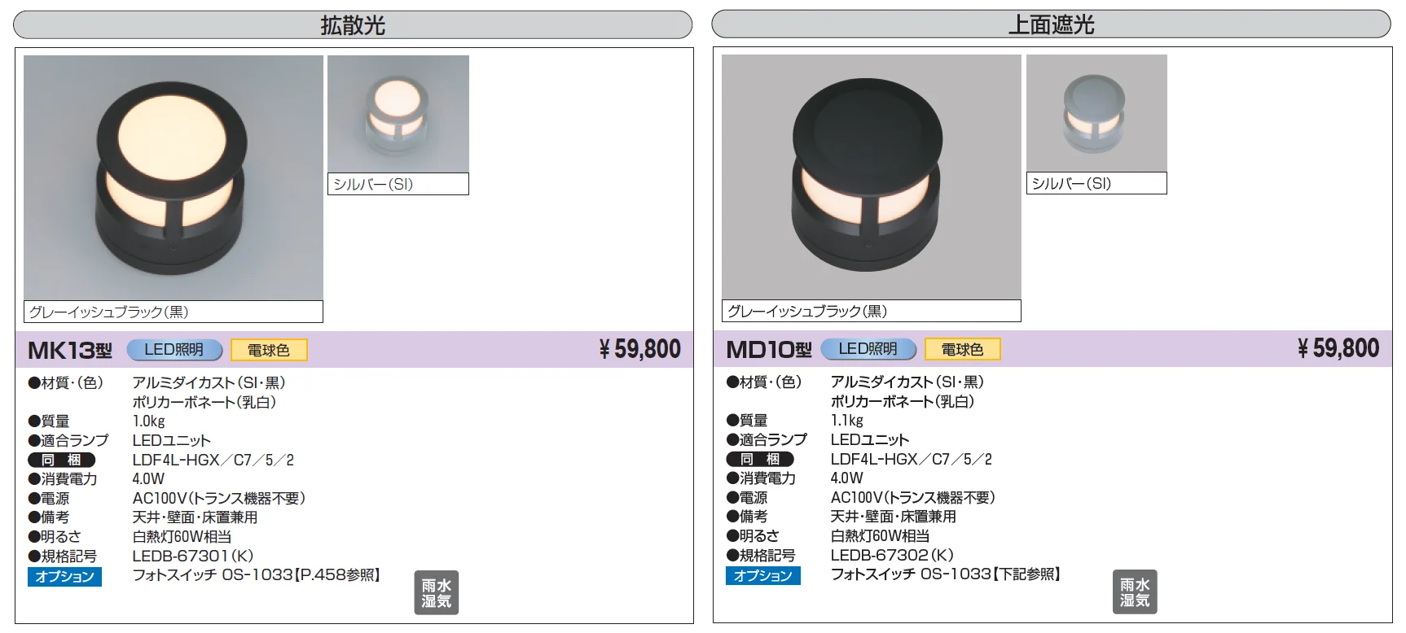Click the MK13 price ¥59,800
This screenshot has height=633, width=1406.
pos(639,349)
